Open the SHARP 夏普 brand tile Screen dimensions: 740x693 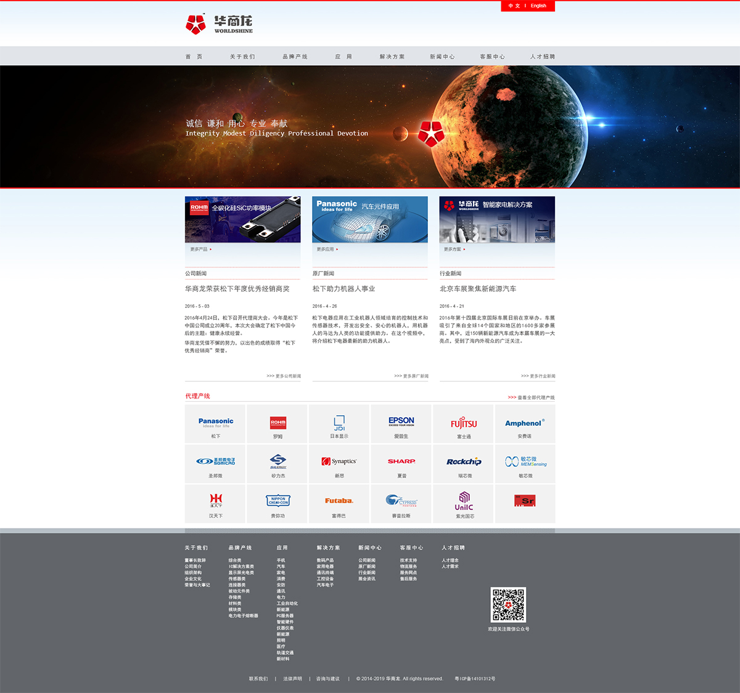pos(401,464)
